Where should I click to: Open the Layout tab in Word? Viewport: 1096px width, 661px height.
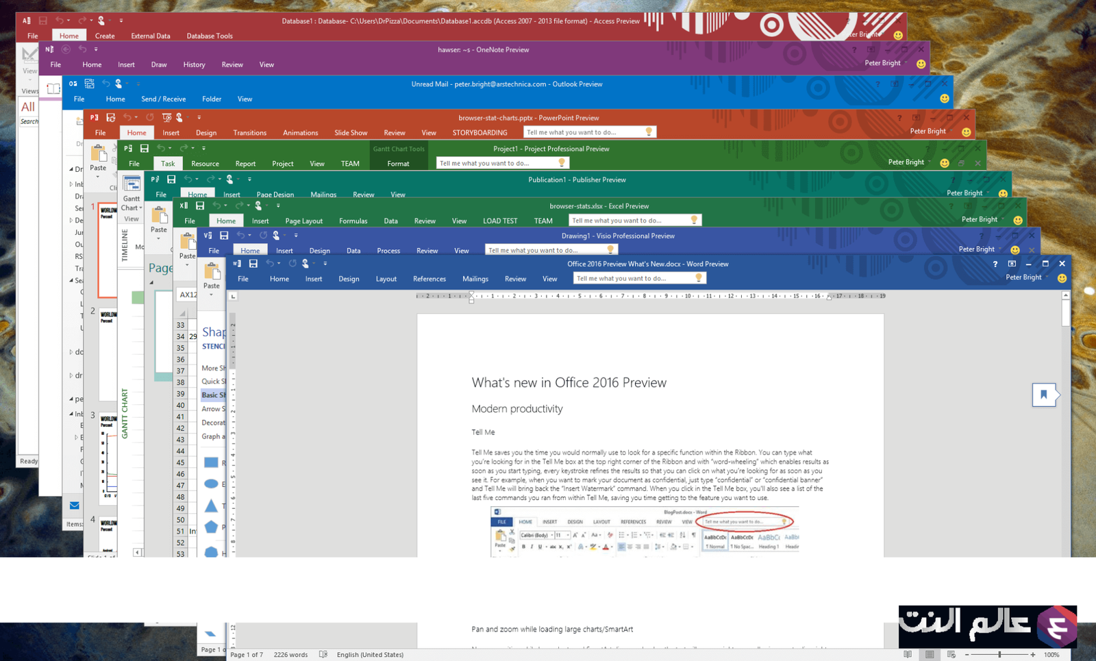pos(386,279)
